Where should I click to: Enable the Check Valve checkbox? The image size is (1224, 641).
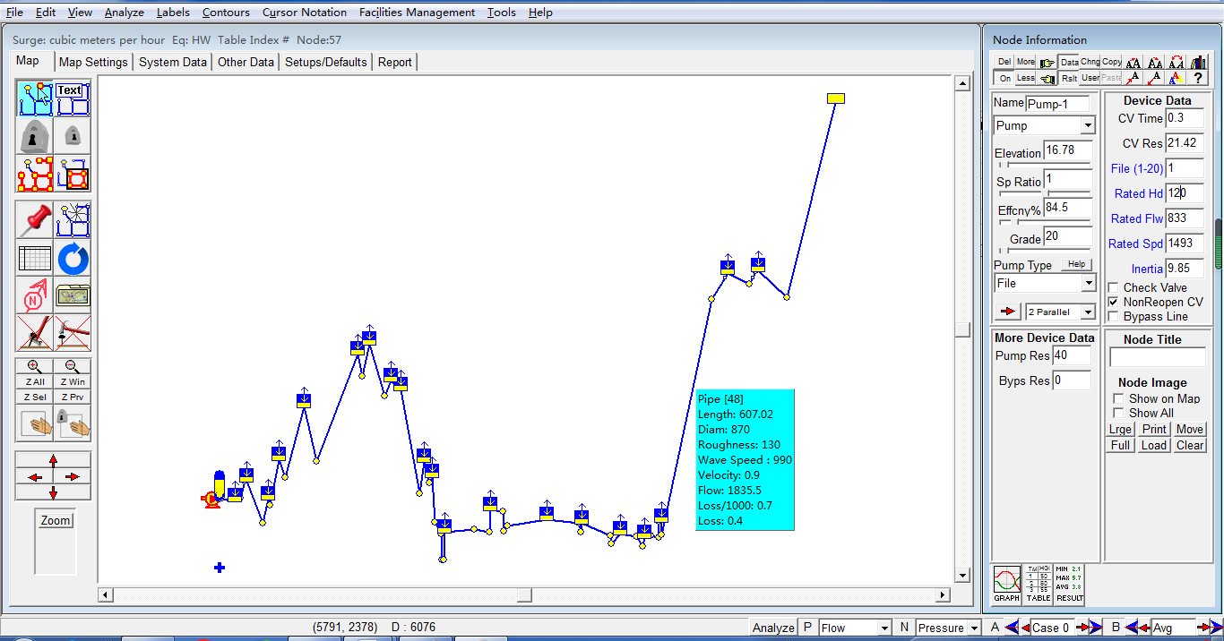tap(1113, 287)
